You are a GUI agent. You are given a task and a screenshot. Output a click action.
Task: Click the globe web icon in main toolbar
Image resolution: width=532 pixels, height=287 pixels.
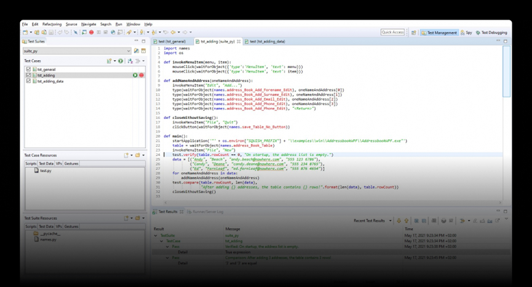point(113,33)
